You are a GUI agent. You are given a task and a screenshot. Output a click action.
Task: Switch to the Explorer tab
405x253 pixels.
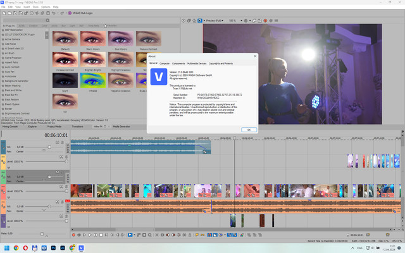coord(32,126)
